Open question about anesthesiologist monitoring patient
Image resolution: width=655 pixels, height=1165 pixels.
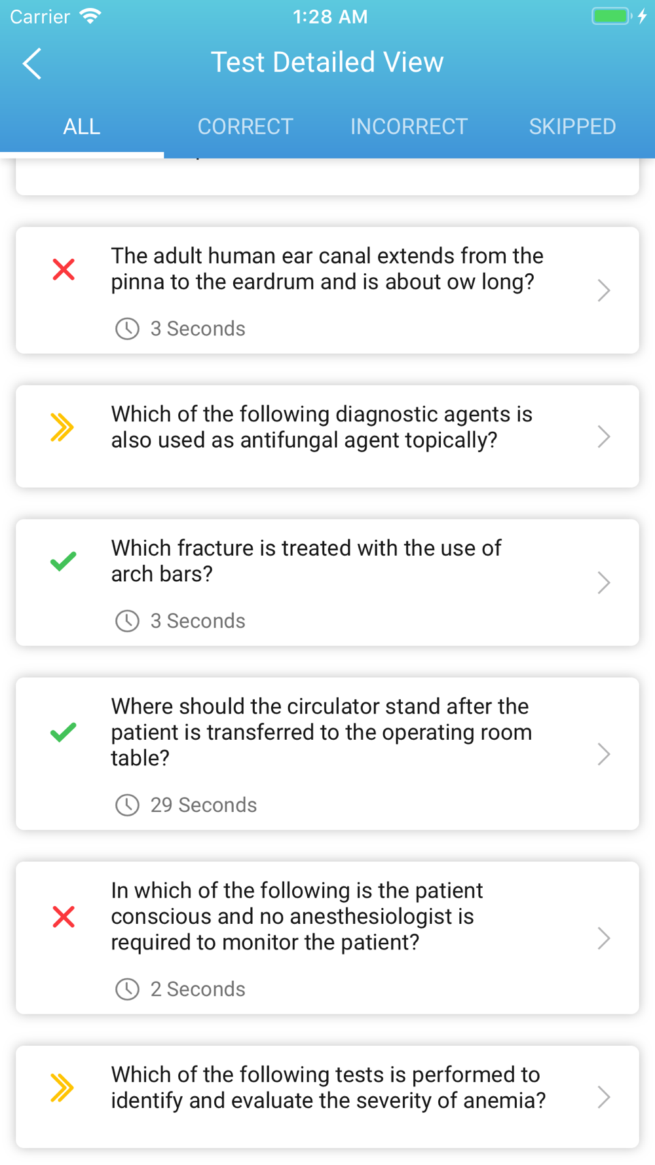pyautogui.click(x=327, y=938)
